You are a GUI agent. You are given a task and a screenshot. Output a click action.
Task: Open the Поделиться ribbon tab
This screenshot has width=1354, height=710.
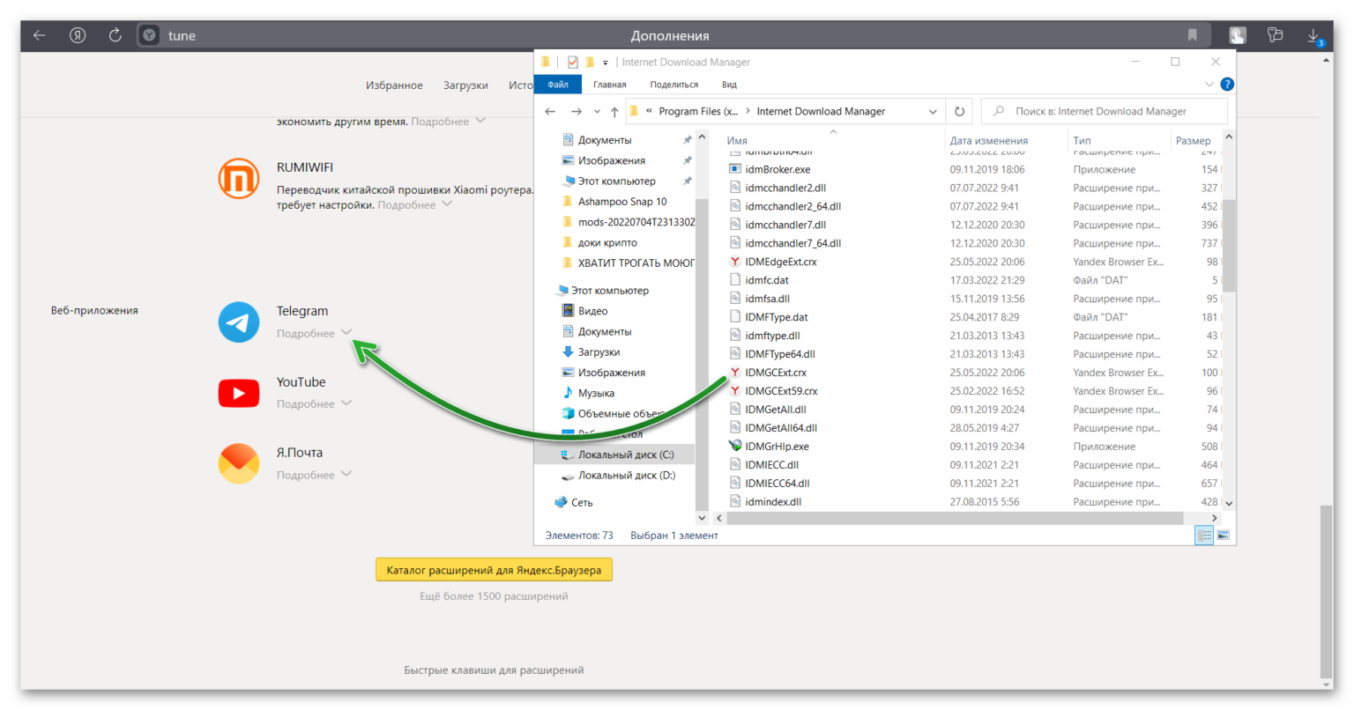click(674, 85)
